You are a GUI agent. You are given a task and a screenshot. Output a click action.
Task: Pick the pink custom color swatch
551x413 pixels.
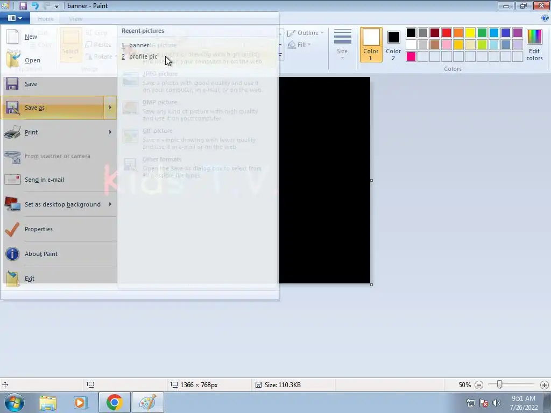pyautogui.click(x=411, y=56)
